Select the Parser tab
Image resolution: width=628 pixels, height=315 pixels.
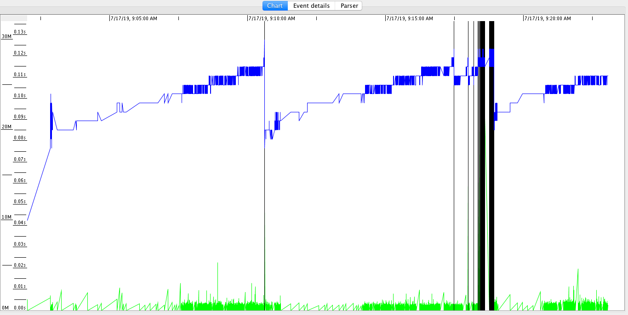pyautogui.click(x=349, y=6)
